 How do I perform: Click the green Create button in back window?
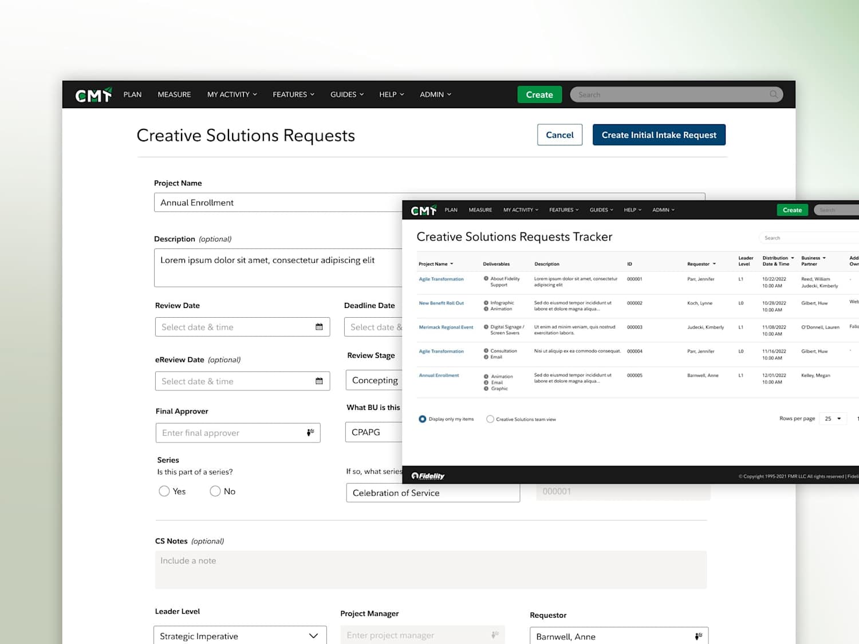coord(539,94)
